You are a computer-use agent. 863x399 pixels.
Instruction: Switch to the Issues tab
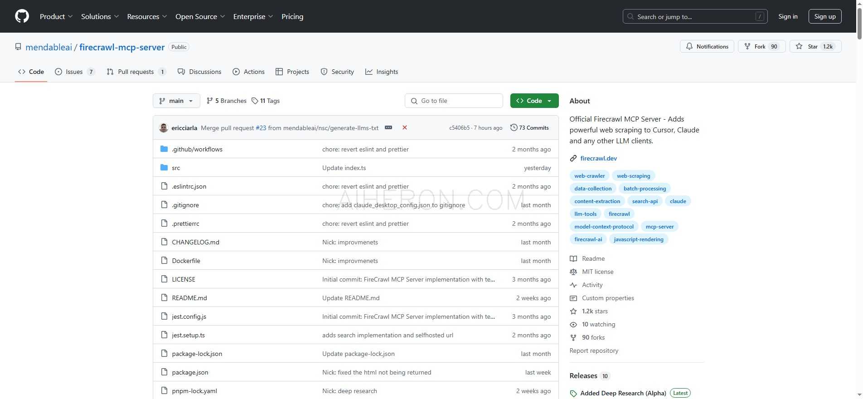pyautogui.click(x=75, y=72)
